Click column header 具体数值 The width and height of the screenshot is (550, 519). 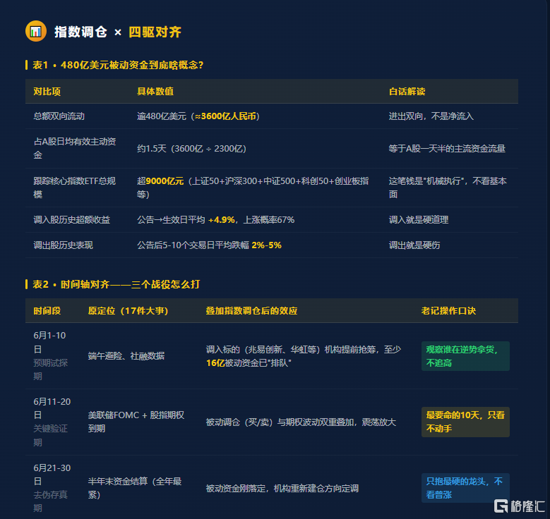[155, 92]
